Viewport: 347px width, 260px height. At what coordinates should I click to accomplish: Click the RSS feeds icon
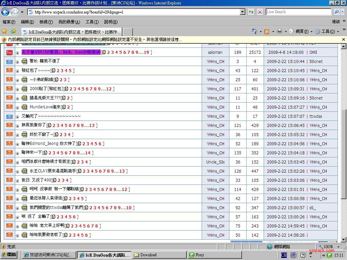[267, 31]
